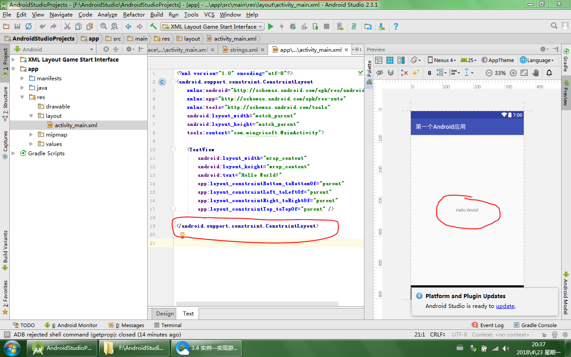
Task: Click the Cut scissors icon
Action: 67,27
